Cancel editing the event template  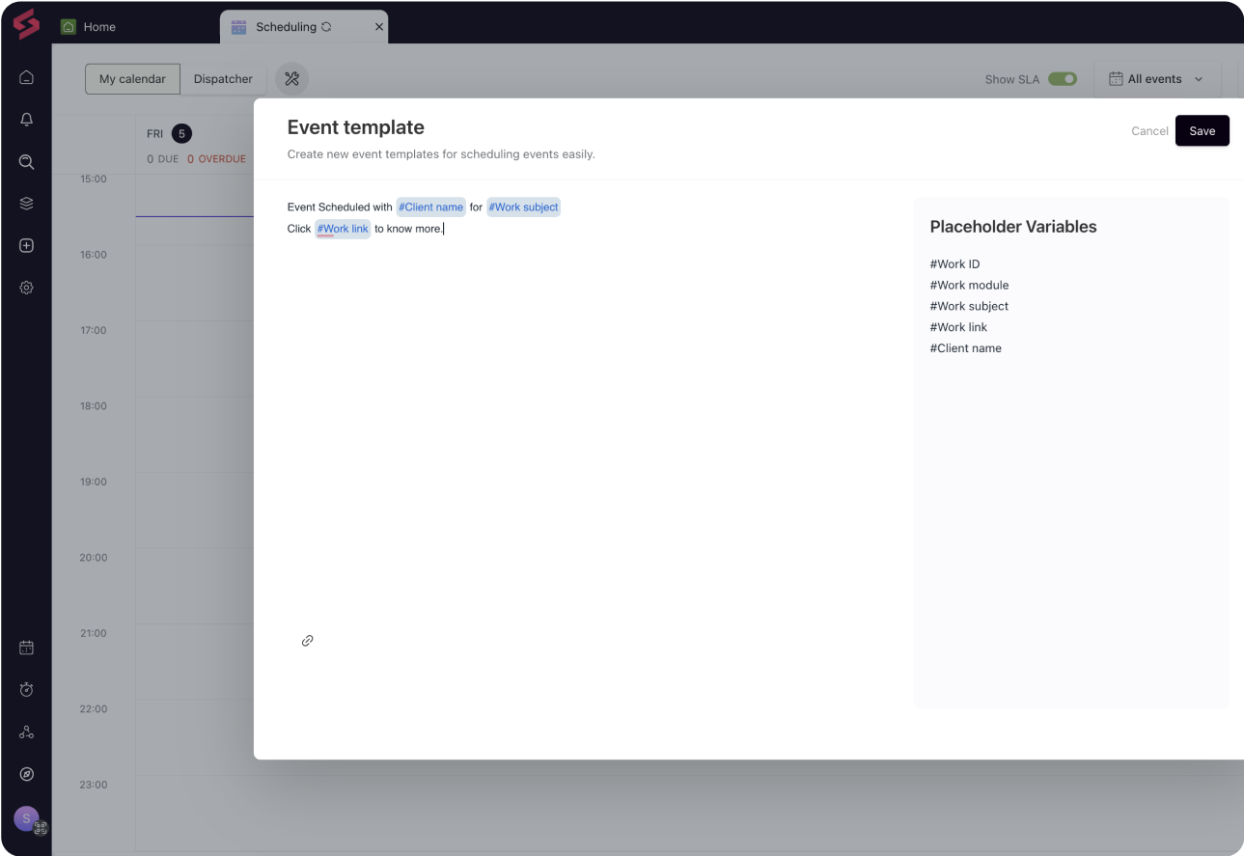[x=1149, y=130]
